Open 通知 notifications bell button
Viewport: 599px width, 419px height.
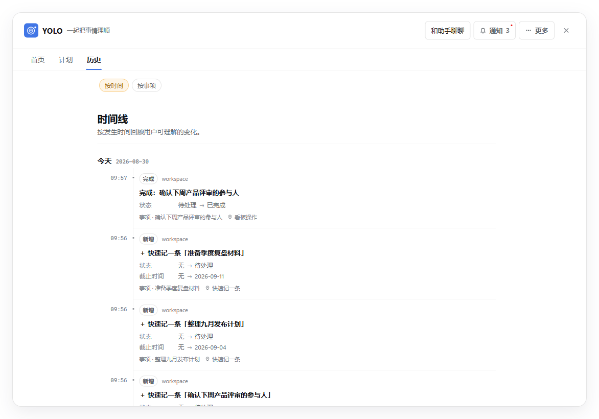494,31
